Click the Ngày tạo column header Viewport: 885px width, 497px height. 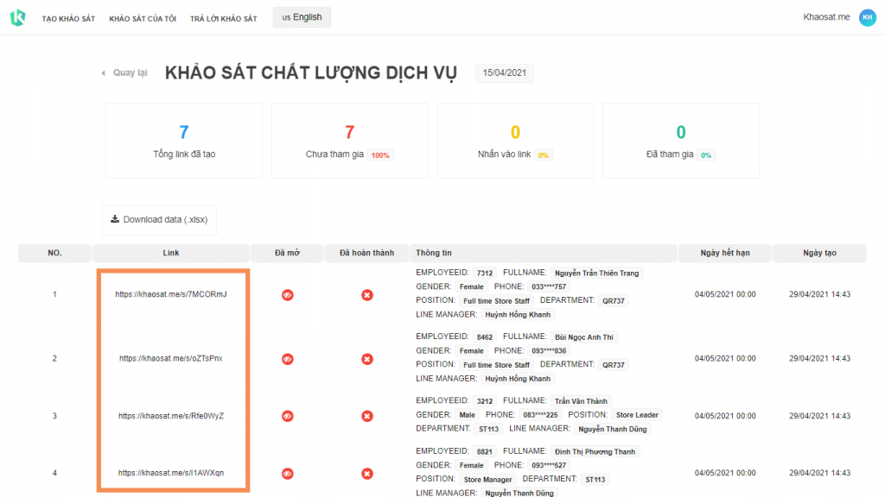coord(819,253)
